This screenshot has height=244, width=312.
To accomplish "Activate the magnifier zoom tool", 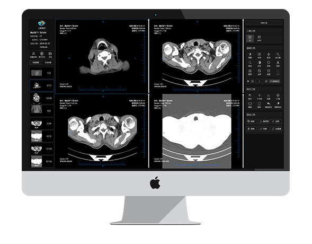I will (x=278, y=55).
